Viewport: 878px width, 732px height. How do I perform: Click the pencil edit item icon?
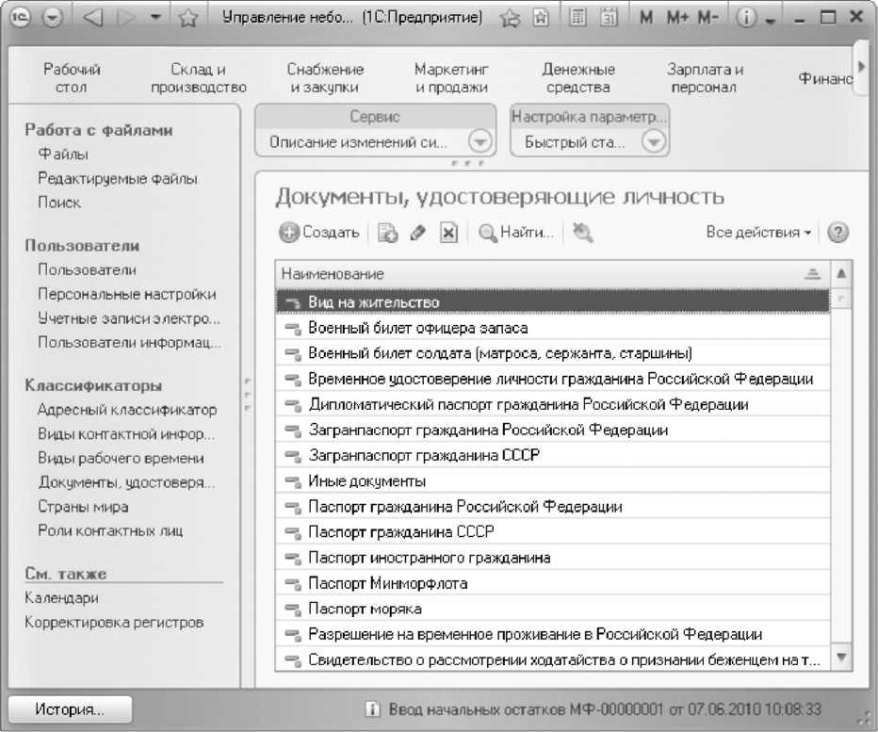click(x=417, y=233)
